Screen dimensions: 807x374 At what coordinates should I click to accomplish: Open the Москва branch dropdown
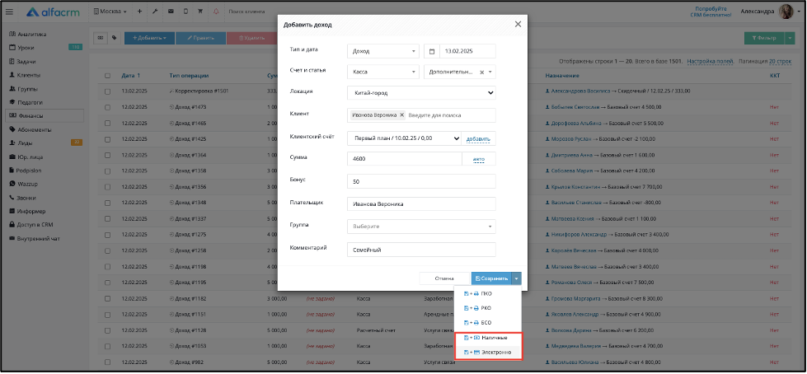coord(110,12)
